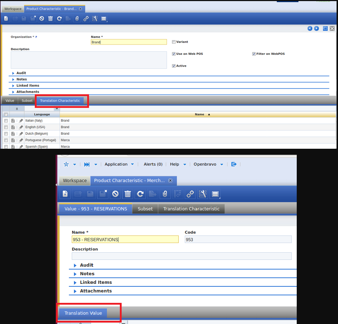
Task: Uncheck the Use on Web POS checkbox
Action: click(174, 54)
